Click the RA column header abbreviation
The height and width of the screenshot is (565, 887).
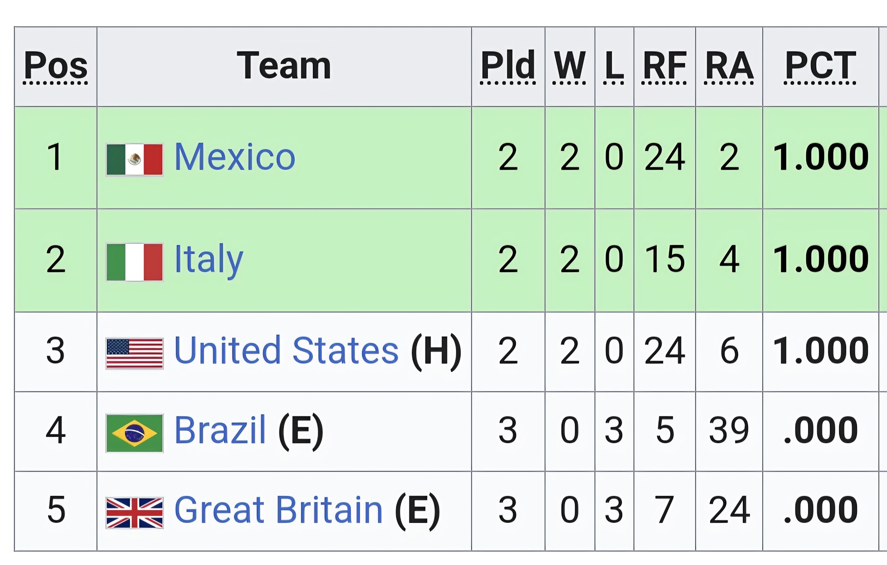[729, 66]
